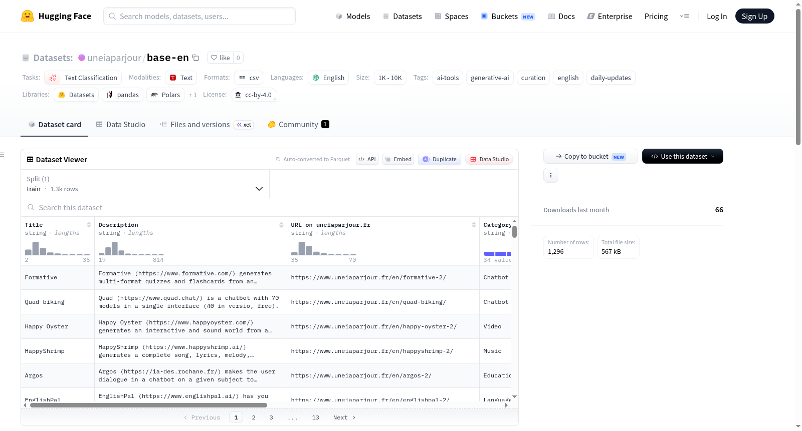Switch to the Community tab
Image resolution: width=802 pixels, height=431 pixels.
(299, 125)
